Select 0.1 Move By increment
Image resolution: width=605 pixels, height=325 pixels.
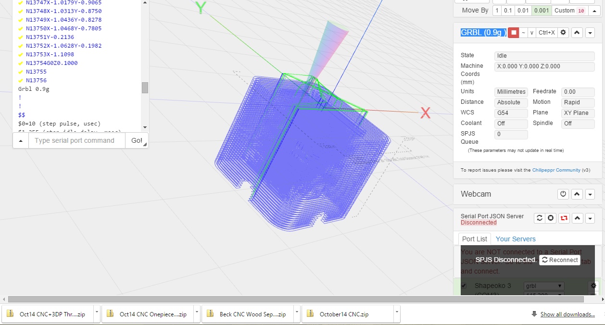508,11
